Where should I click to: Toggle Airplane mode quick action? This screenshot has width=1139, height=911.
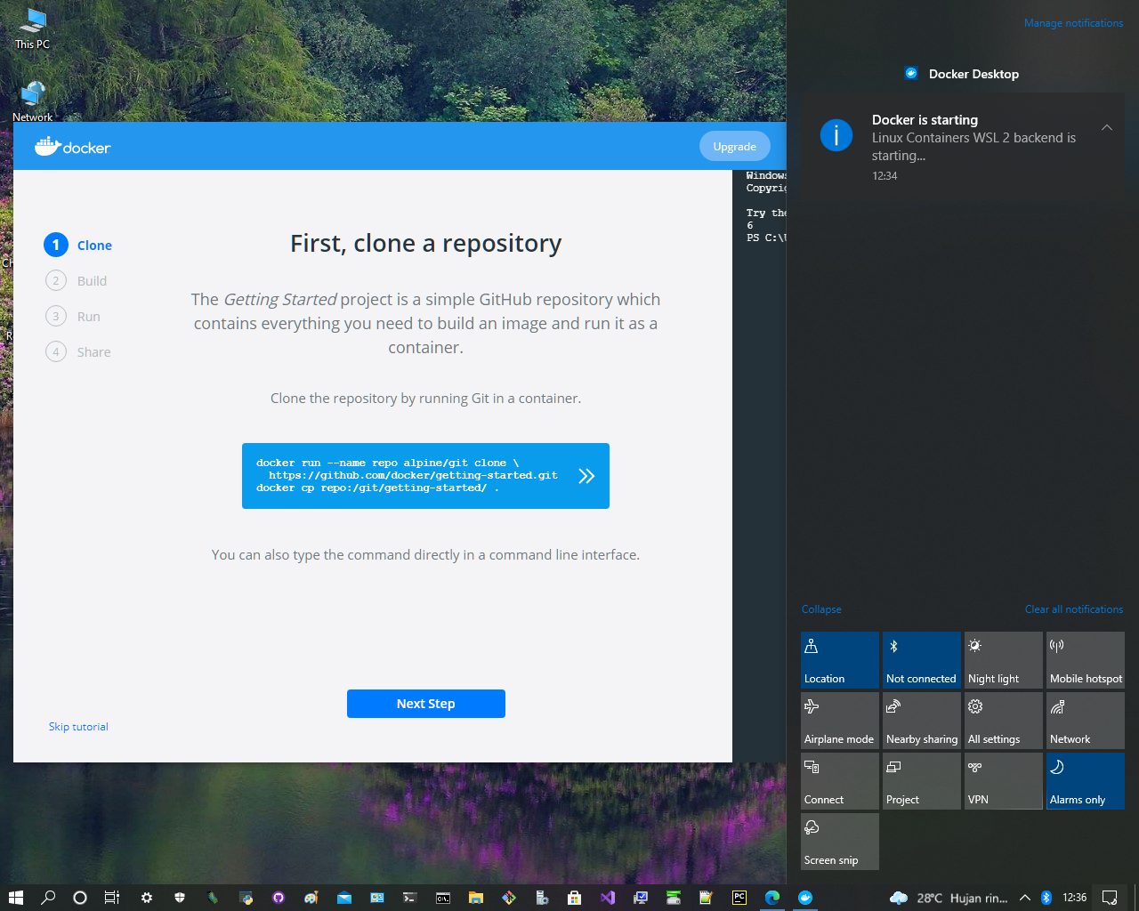pyautogui.click(x=840, y=720)
